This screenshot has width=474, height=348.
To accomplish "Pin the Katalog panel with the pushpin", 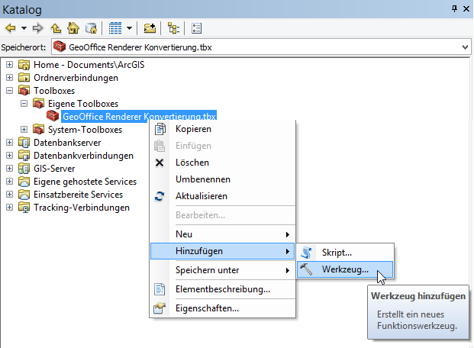I will pyautogui.click(x=454, y=8).
